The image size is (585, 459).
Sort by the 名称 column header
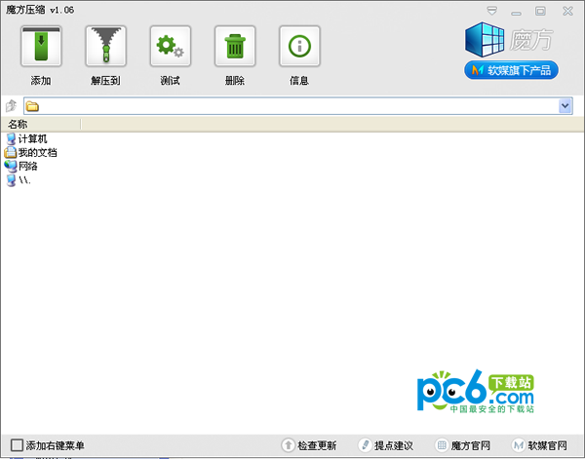(39, 124)
